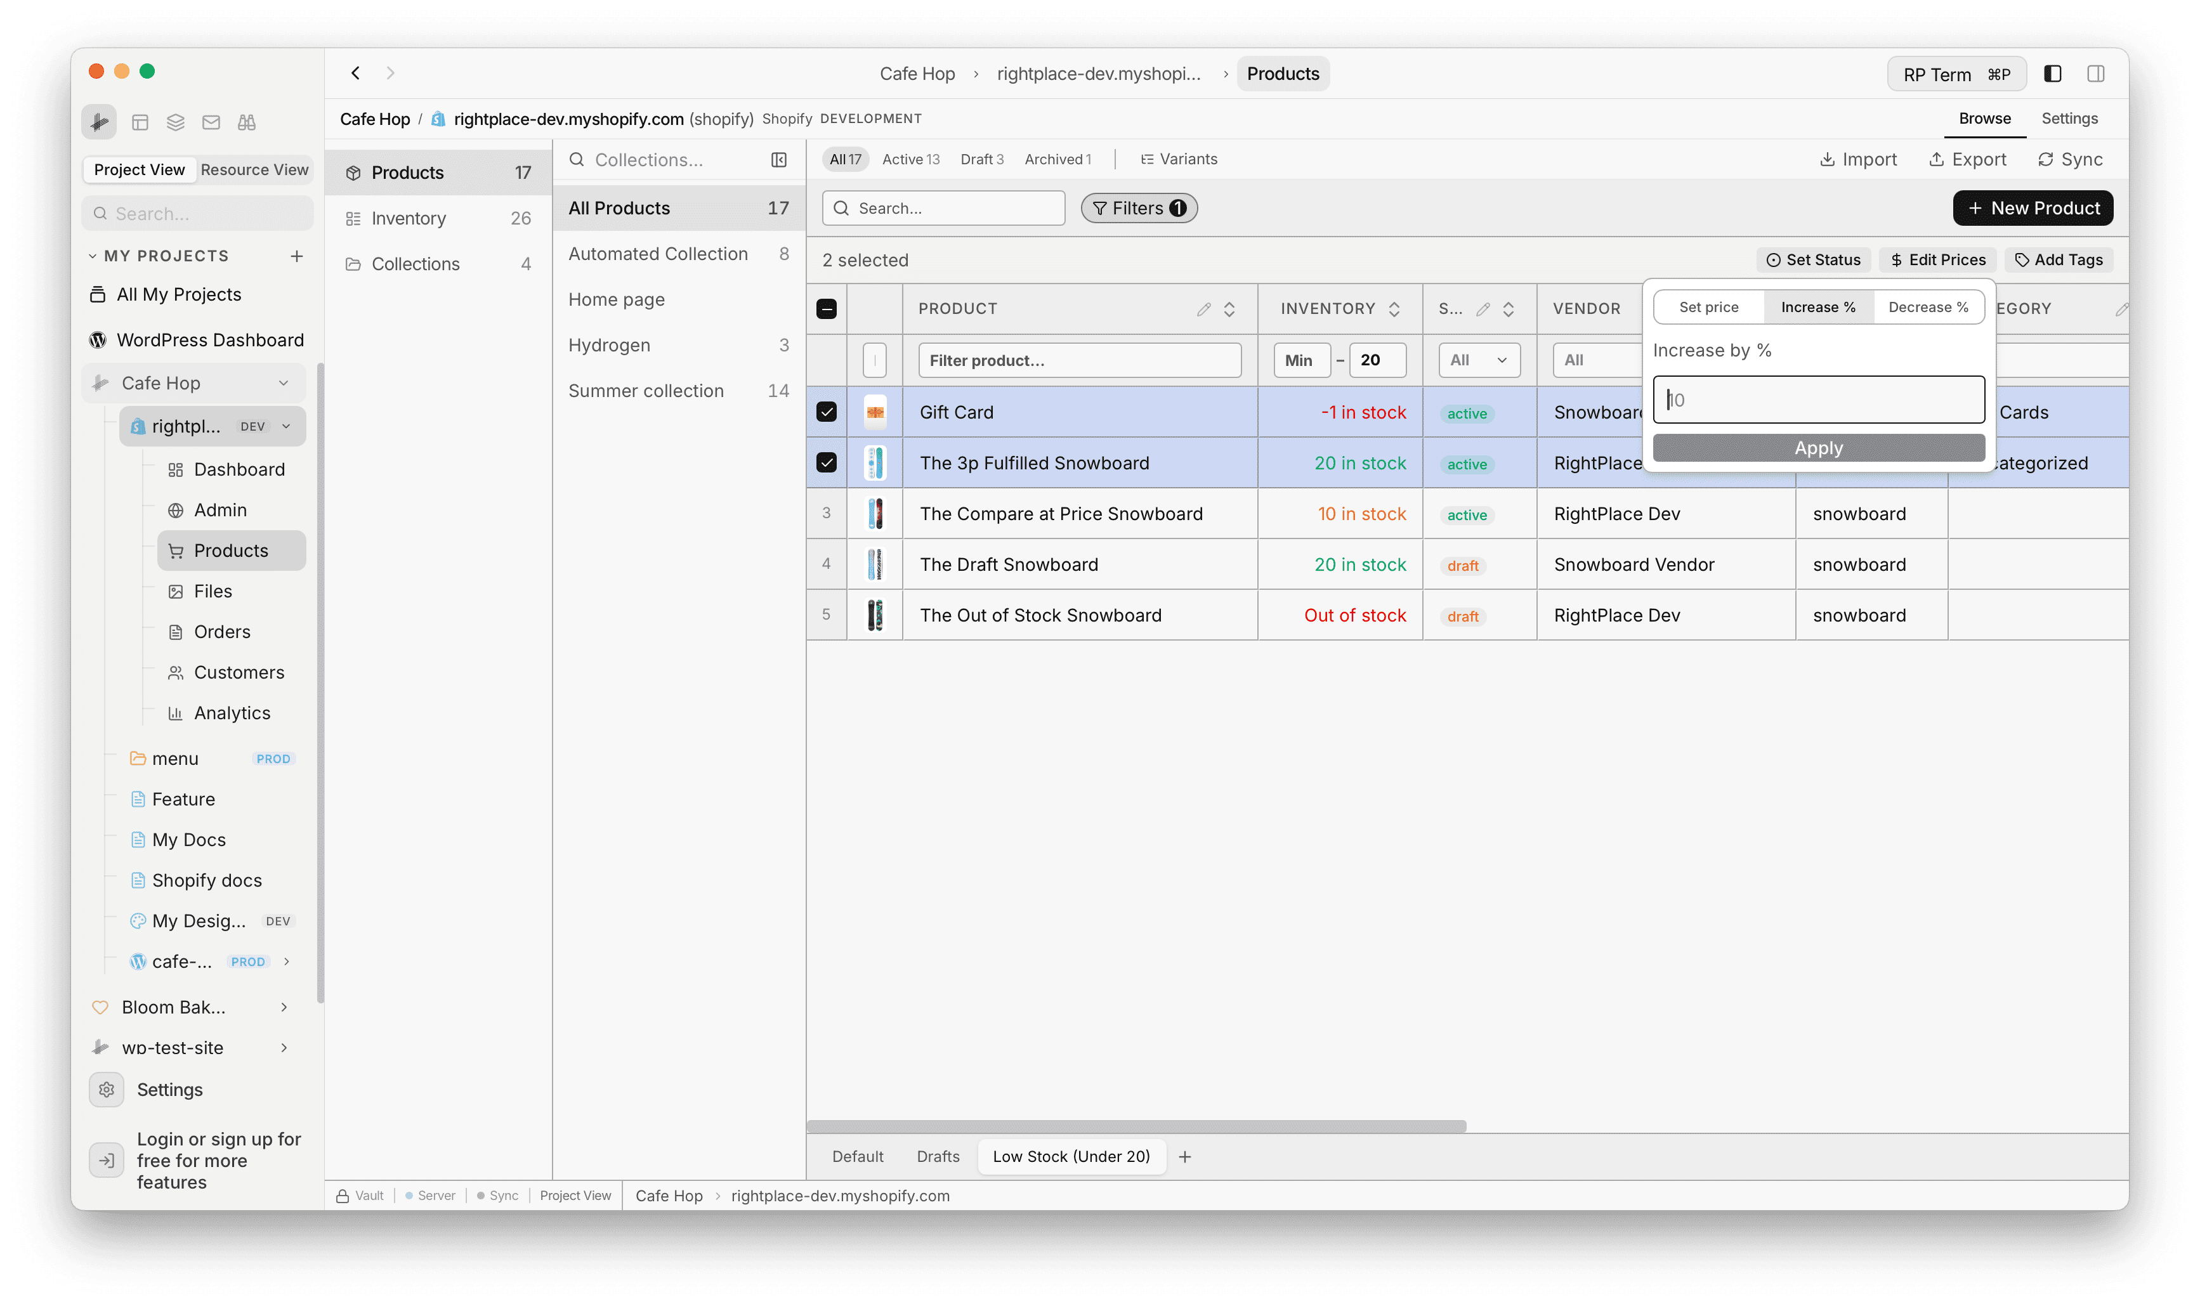Toggle the select-all header checkbox
2200x1304 pixels.
pyautogui.click(x=827, y=310)
